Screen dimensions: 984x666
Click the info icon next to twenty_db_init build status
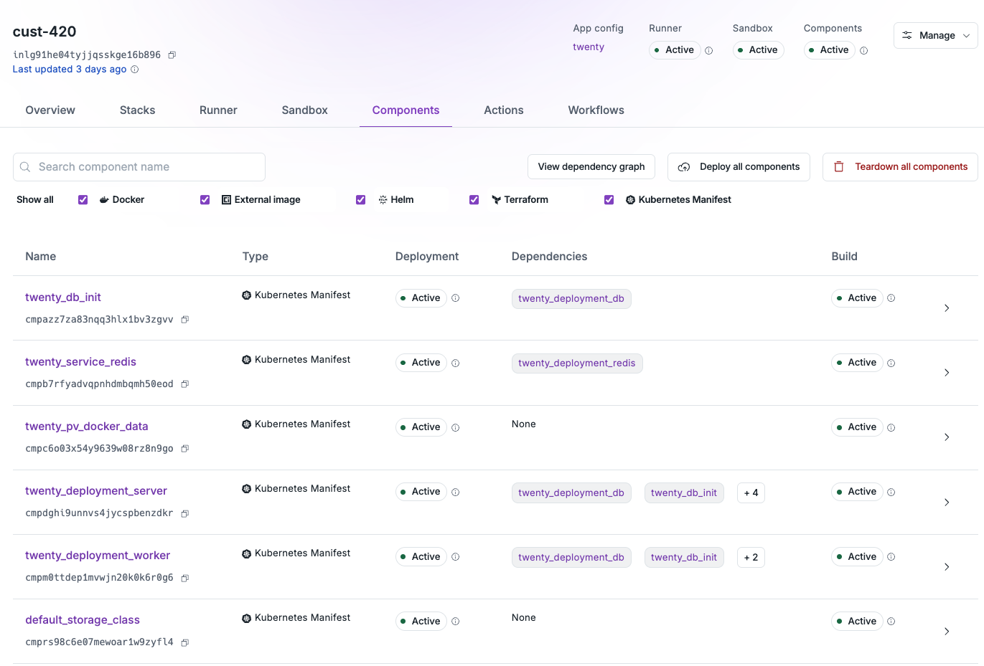(891, 298)
